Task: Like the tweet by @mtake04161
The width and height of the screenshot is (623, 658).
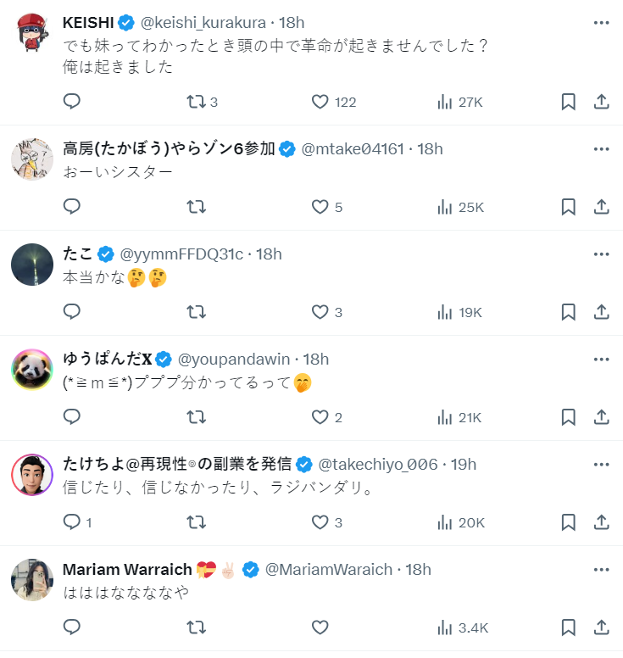Action: pyautogui.click(x=320, y=207)
